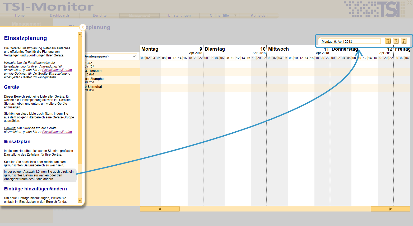Click the help panel scroll-down arrow
Screen dimensions: 413x226
[80, 200]
